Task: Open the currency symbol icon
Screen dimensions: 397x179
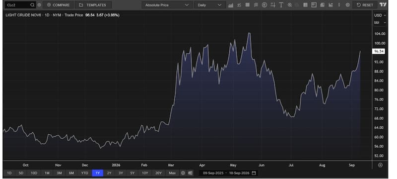Action: tap(265, 5)
